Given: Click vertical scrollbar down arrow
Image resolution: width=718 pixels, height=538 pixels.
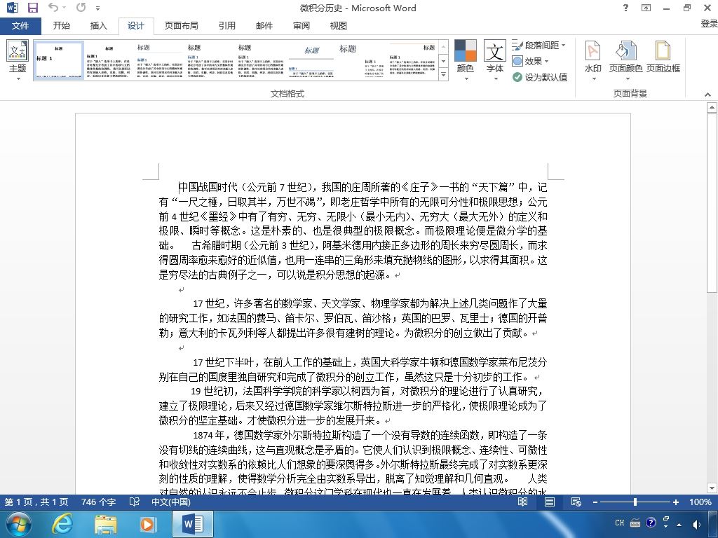Looking at the screenshot, I should click(x=712, y=488).
